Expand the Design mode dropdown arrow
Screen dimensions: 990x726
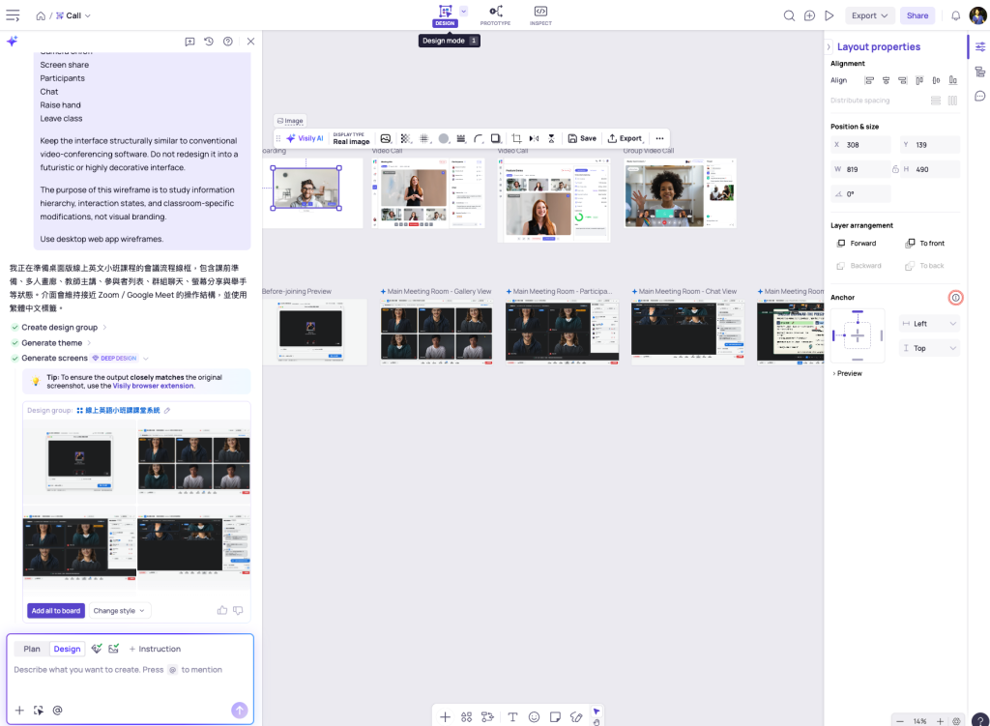[463, 12]
